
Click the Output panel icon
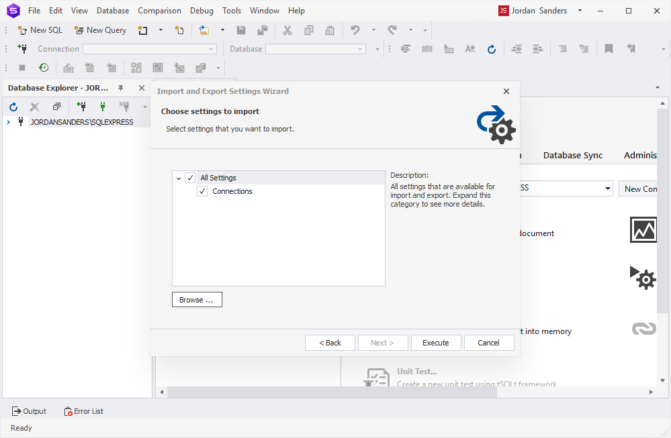click(16, 411)
